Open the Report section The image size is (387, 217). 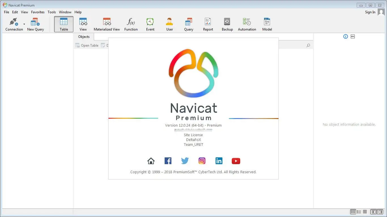click(208, 24)
